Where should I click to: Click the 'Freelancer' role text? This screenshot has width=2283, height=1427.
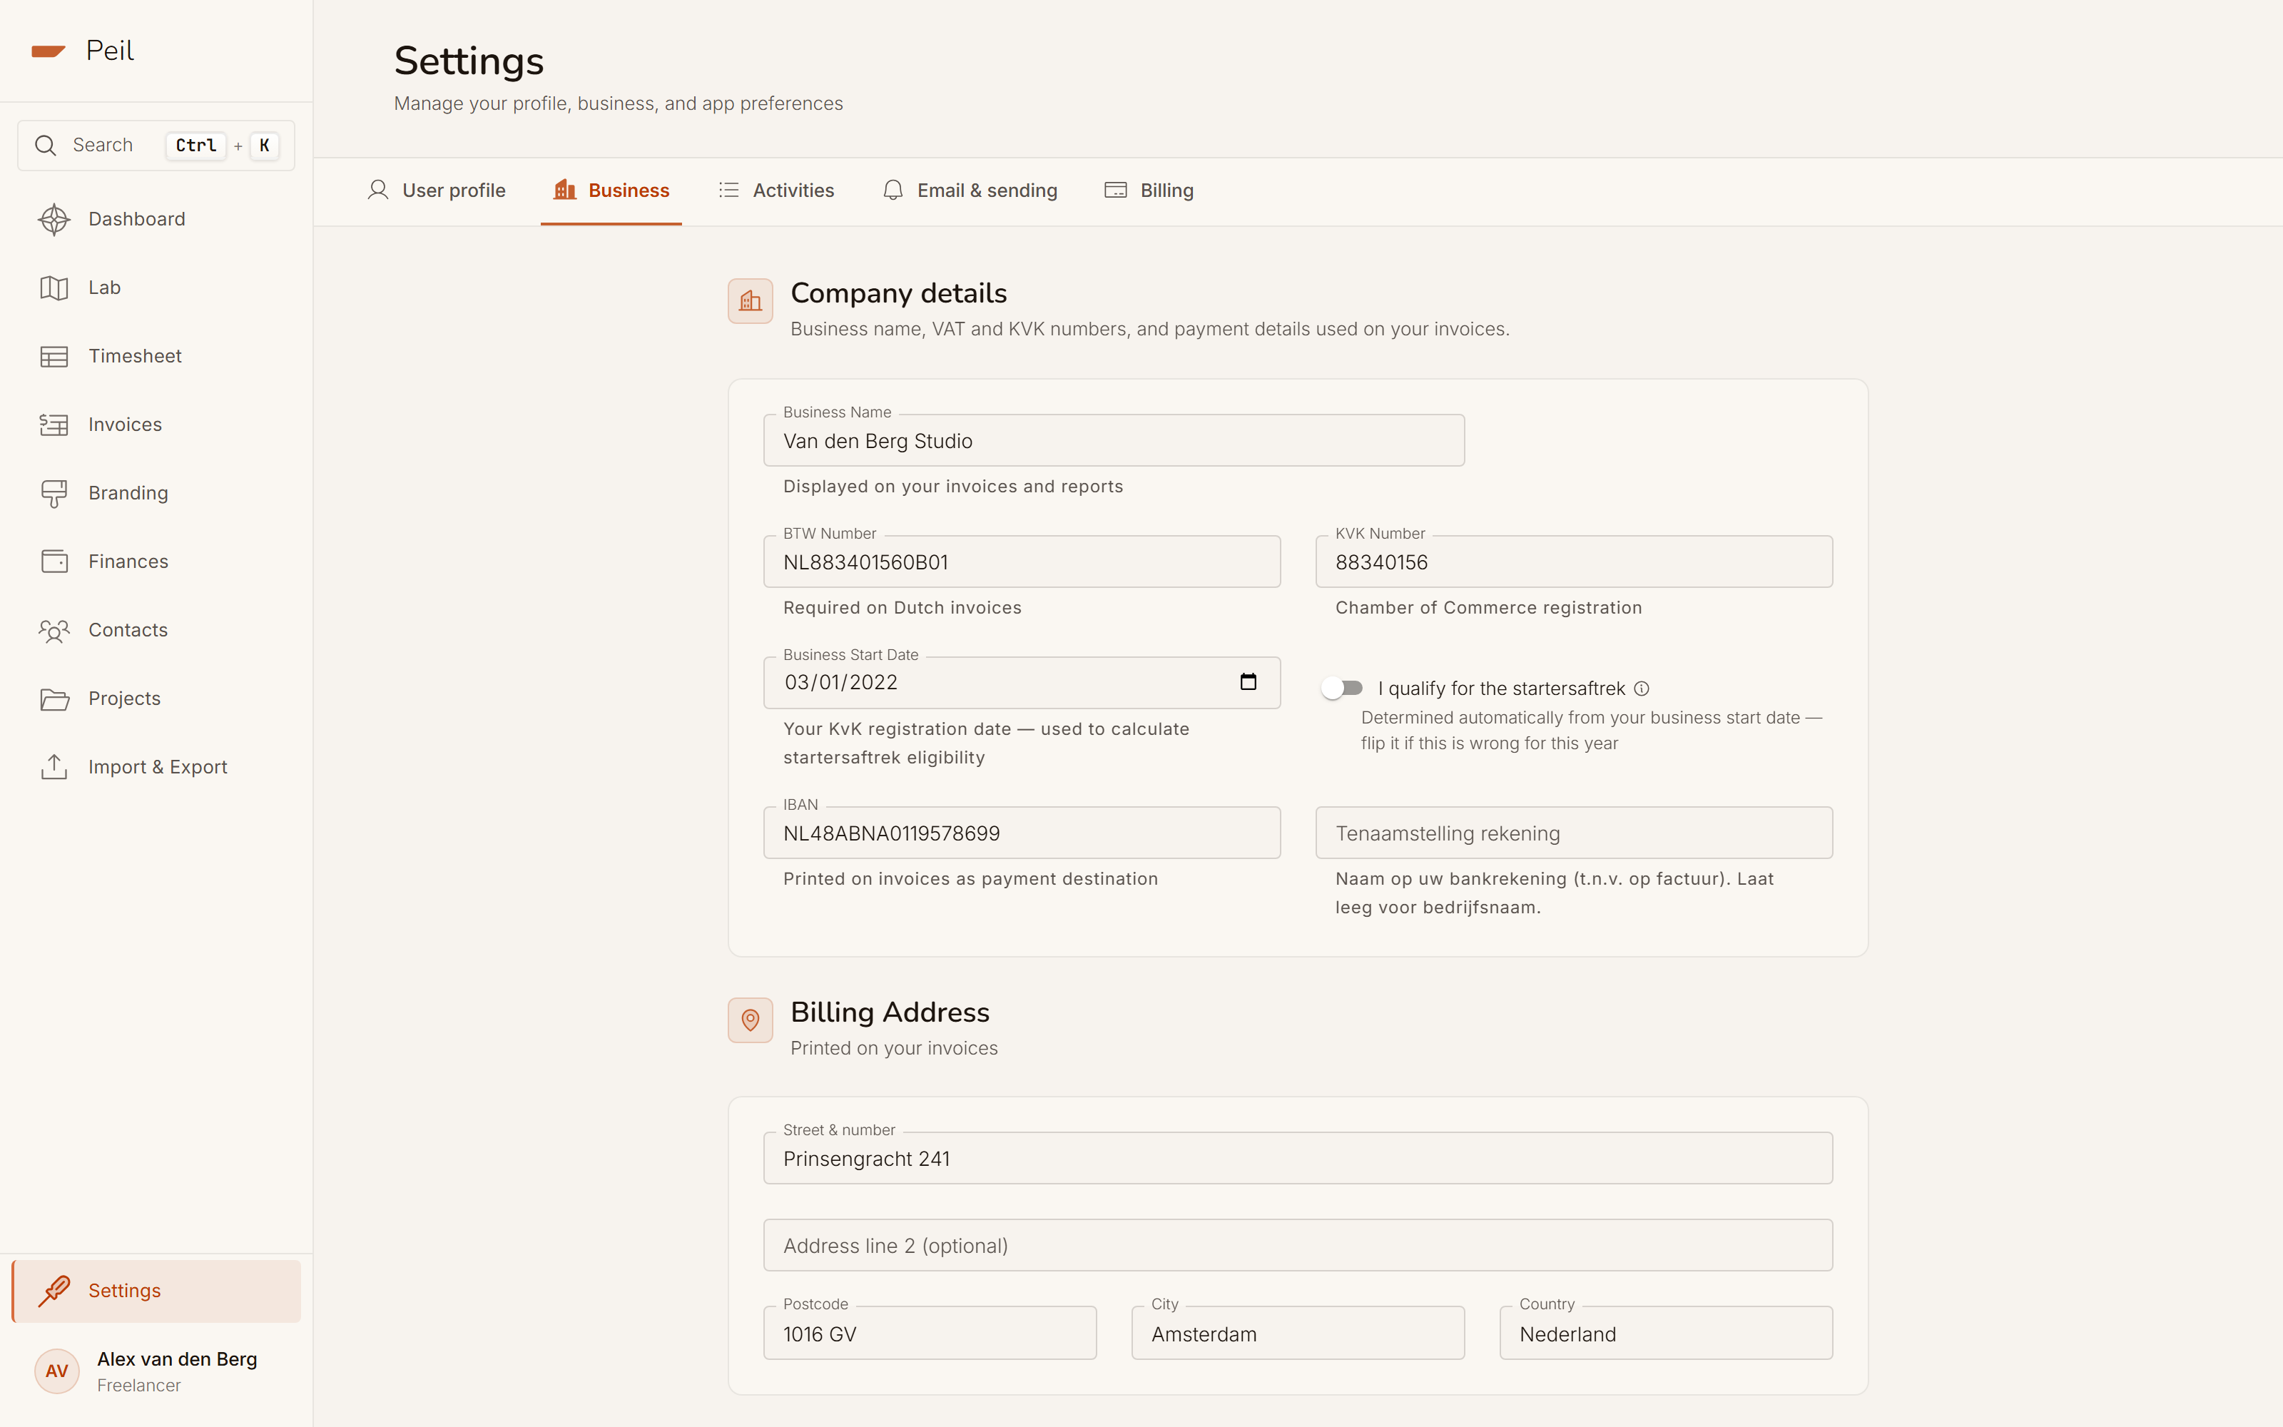pos(138,1386)
